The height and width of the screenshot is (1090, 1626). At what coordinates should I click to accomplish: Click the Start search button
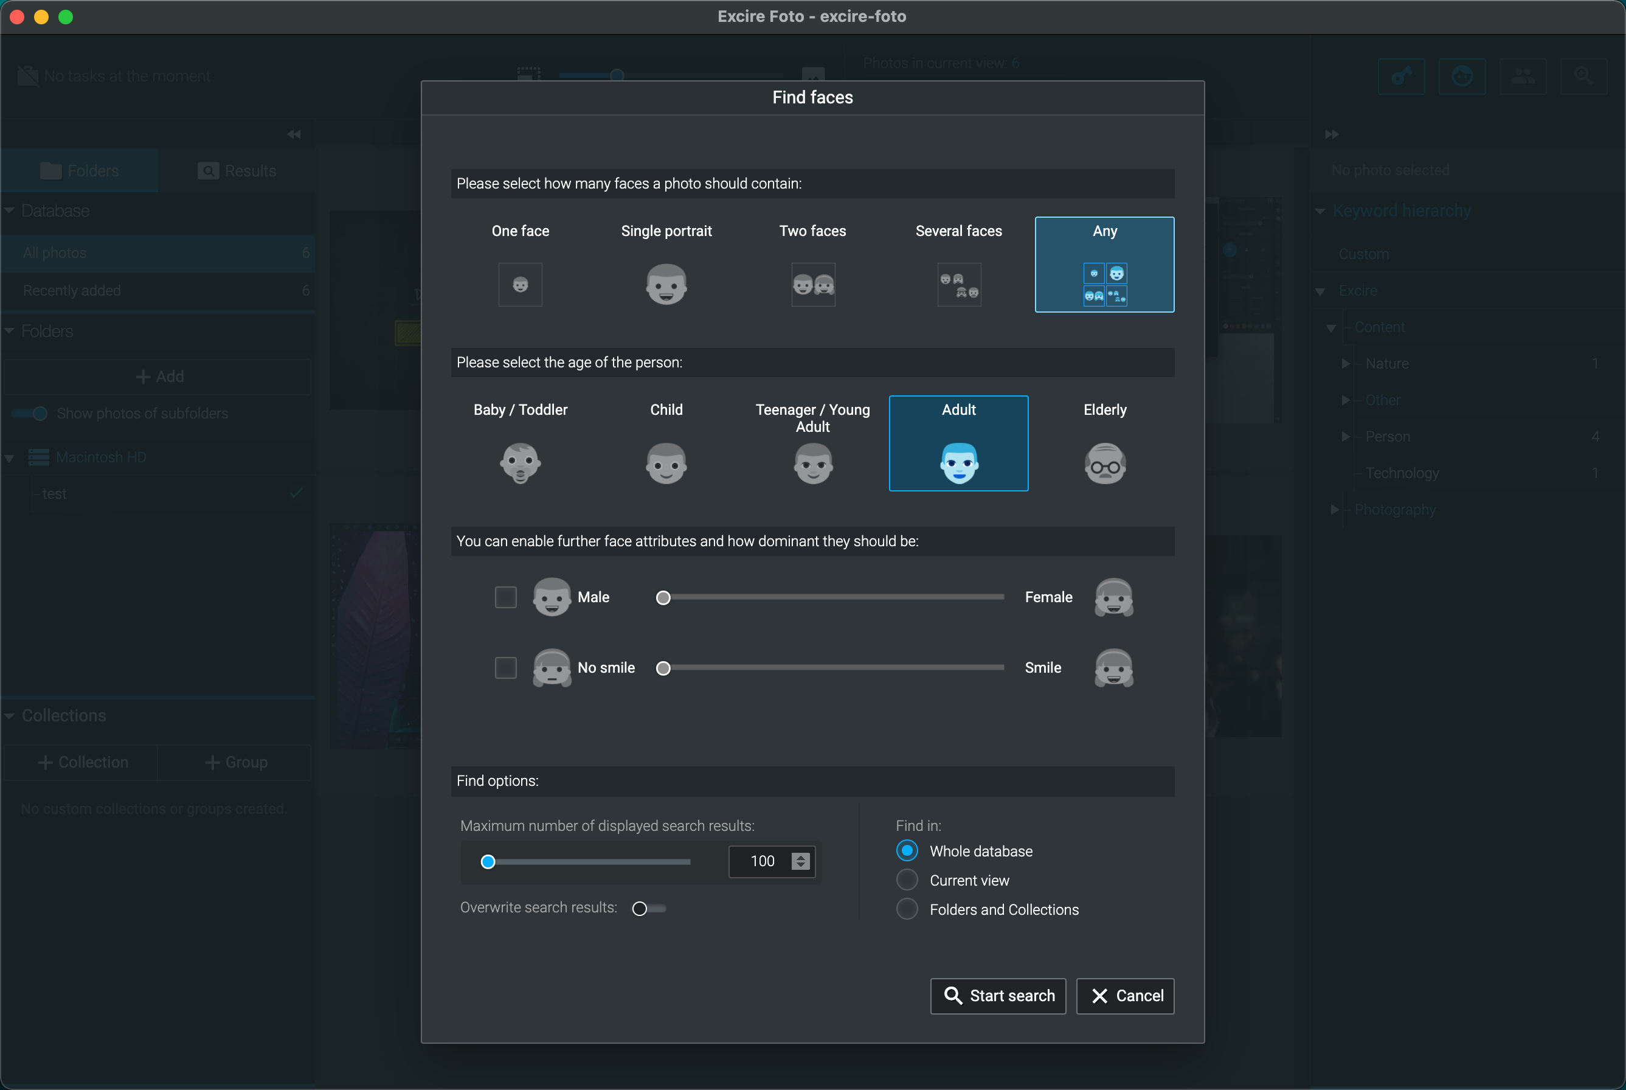[998, 996]
